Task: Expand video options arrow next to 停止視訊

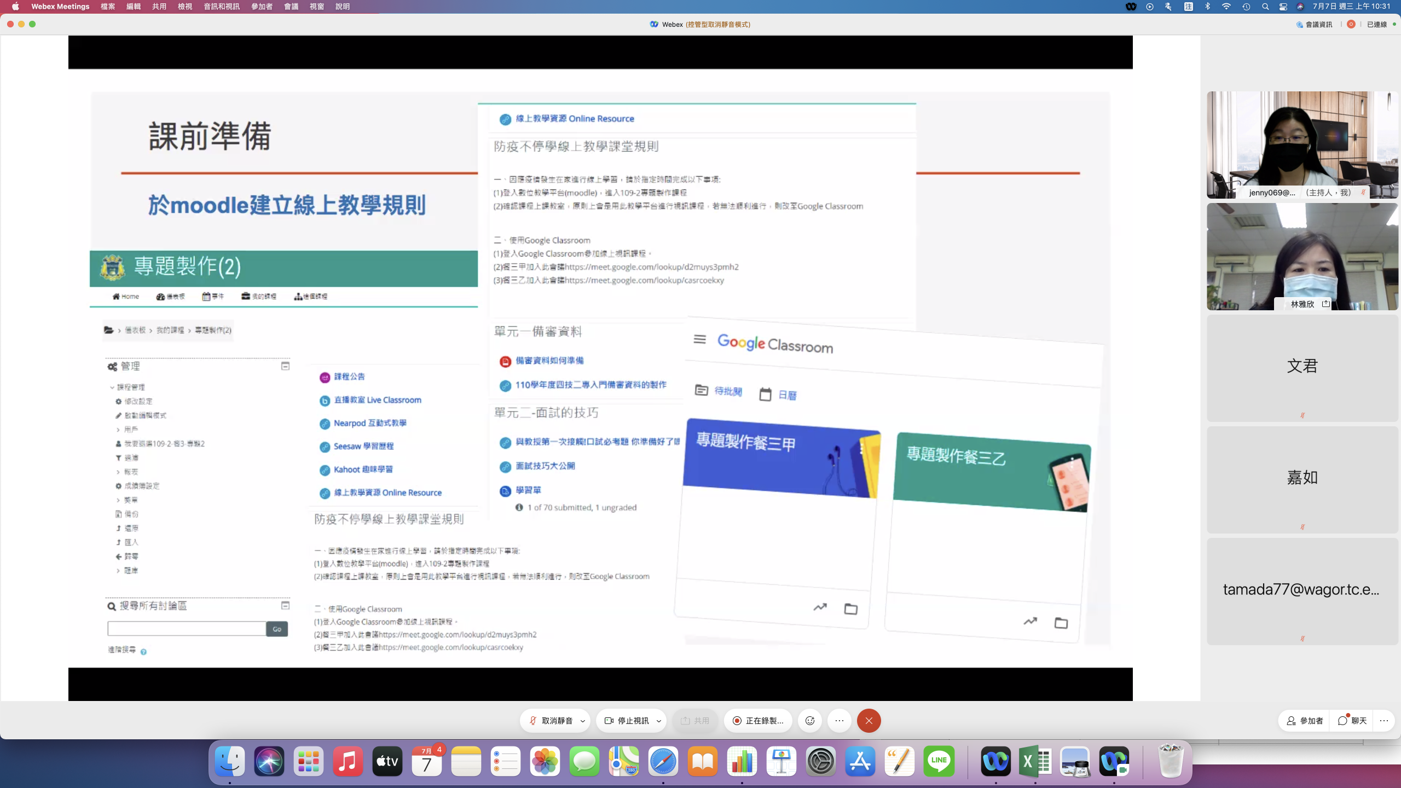Action: [659, 721]
